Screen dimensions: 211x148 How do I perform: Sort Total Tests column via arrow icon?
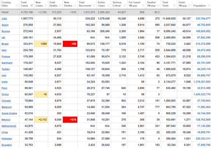(174, 6)
